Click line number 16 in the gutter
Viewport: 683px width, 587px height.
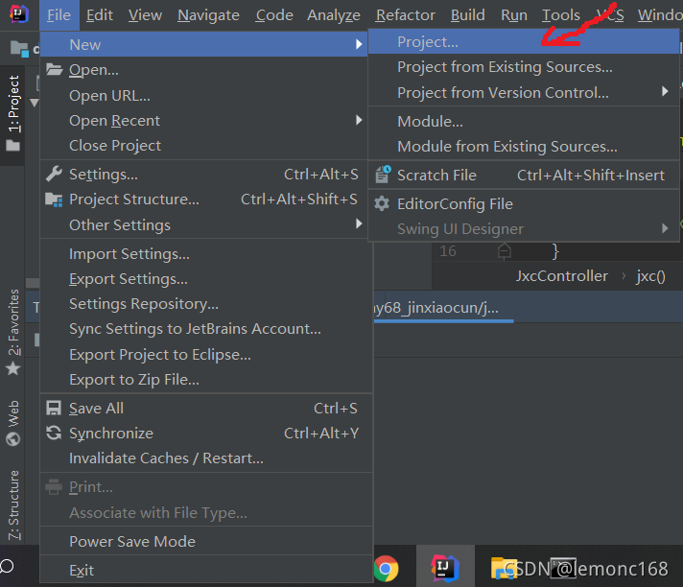(447, 251)
